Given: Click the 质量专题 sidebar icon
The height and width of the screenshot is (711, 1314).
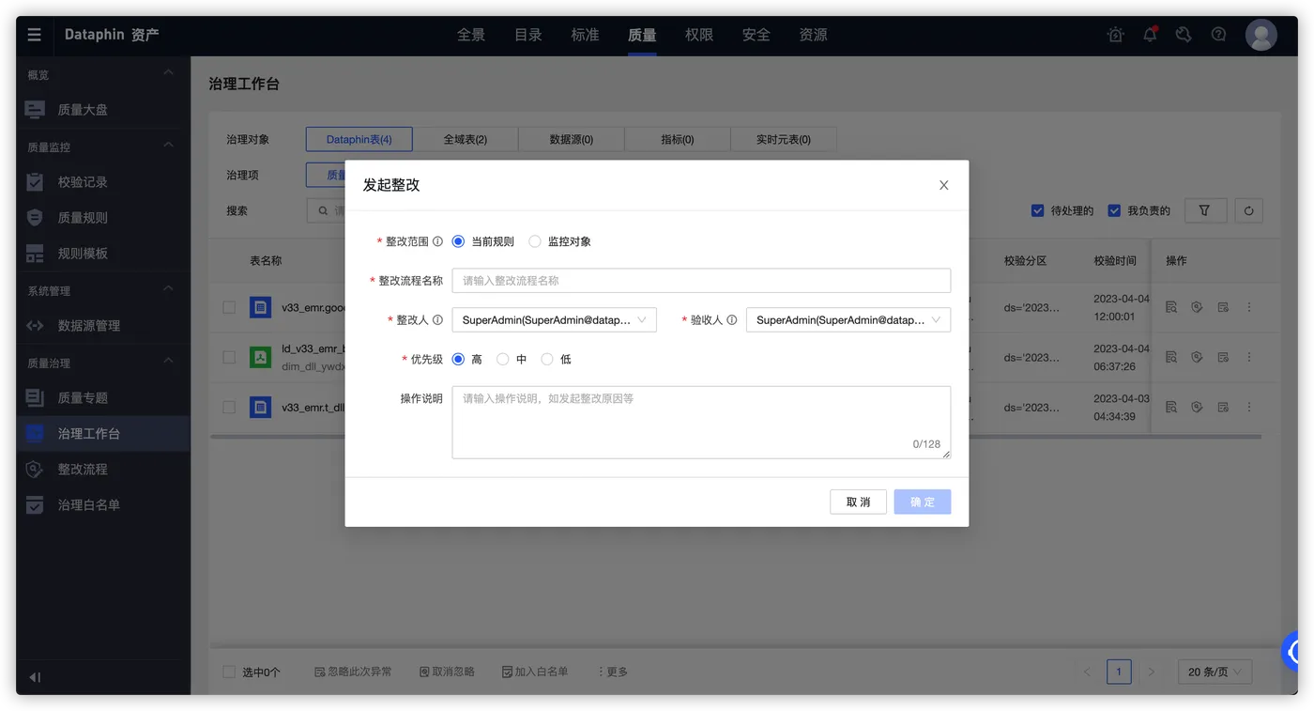Looking at the screenshot, I should pos(35,398).
